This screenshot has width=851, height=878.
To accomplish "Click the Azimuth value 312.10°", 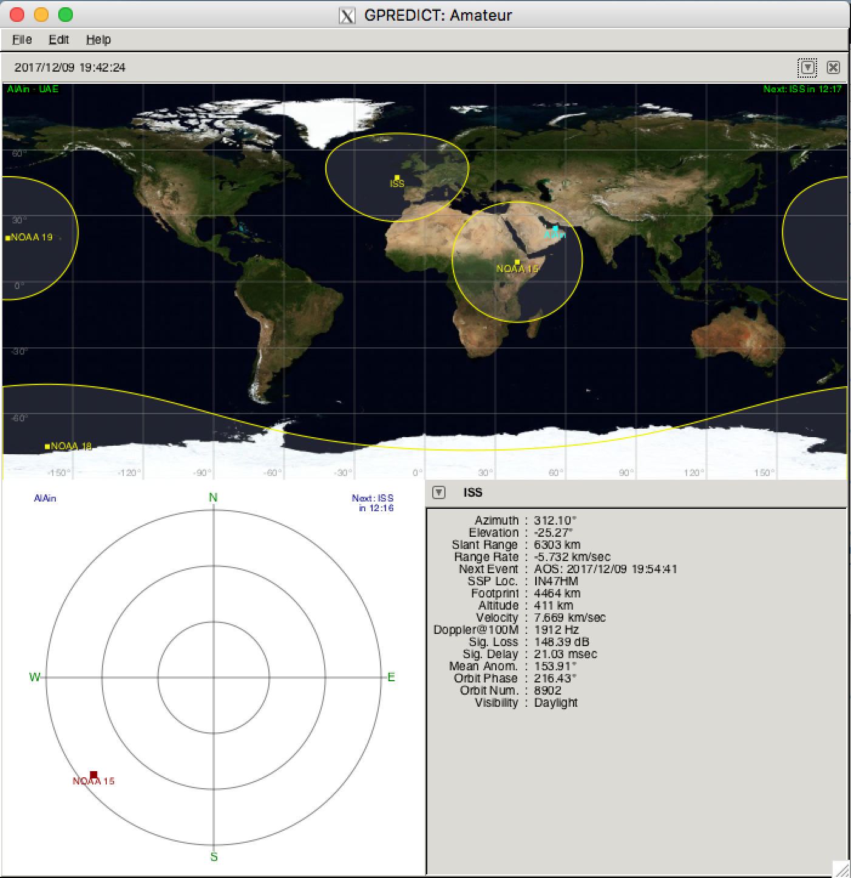I will coord(555,520).
